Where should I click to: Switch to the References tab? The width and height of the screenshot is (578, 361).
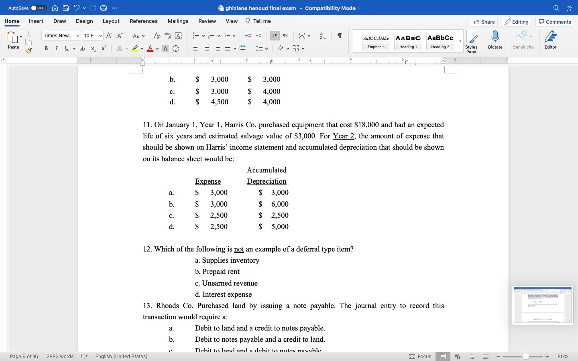pos(143,21)
